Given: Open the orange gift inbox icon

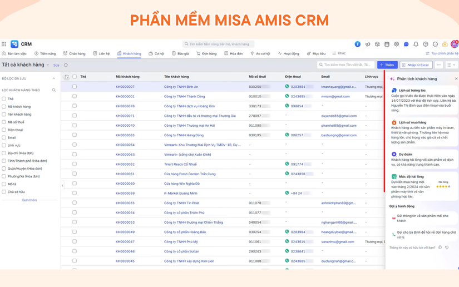Looking at the screenshot, I should coord(445,44).
